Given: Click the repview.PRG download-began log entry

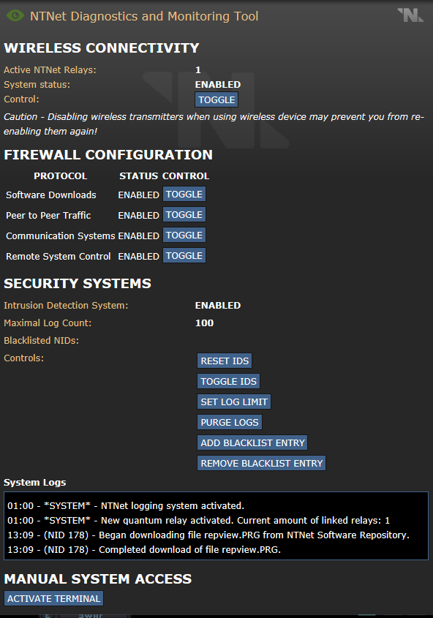Looking at the screenshot, I should click(x=208, y=535).
